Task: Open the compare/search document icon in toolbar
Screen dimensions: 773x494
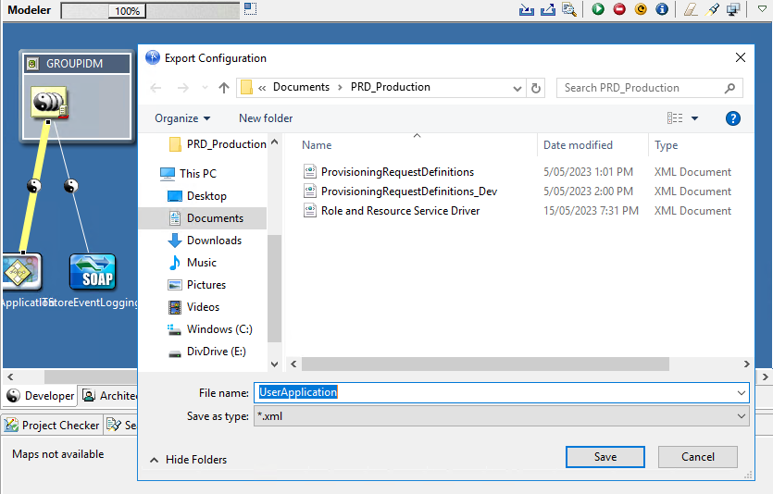Action: (x=569, y=9)
